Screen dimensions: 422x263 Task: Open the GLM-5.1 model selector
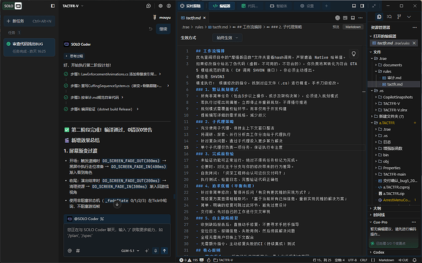pos(130,250)
